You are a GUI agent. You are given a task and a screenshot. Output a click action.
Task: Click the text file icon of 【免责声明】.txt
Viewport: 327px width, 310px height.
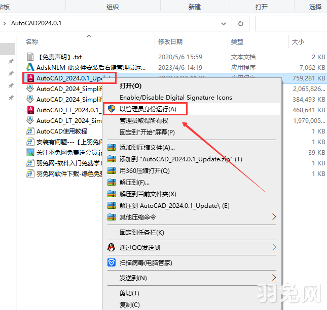pyautogui.click(x=30, y=57)
